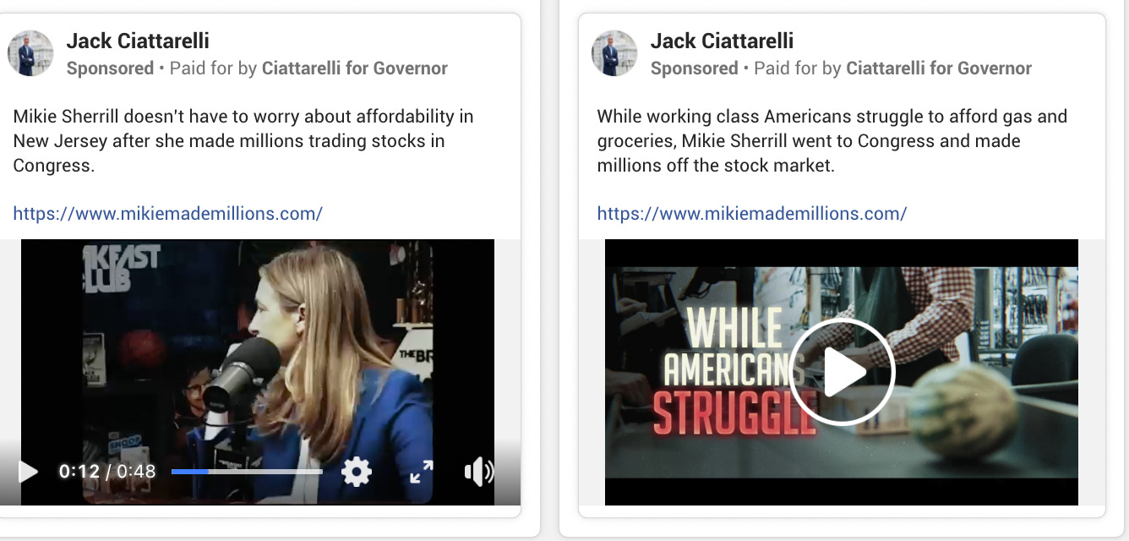Image resolution: width=1129 pixels, height=541 pixels.
Task: Click the Sponsored label in right ad
Action: [x=694, y=68]
